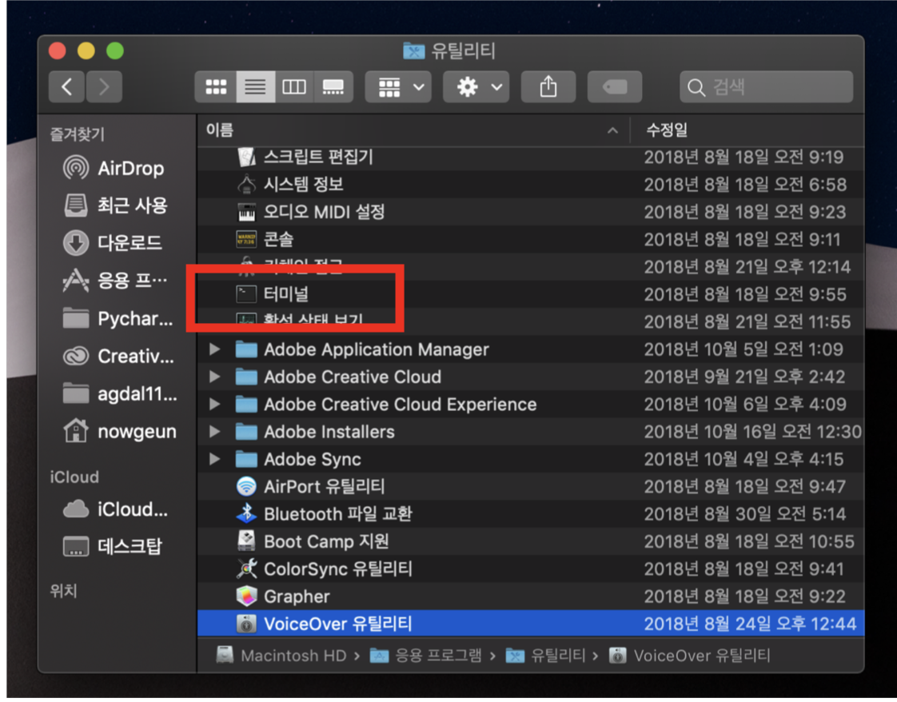The width and height of the screenshot is (897, 702).
Task: Expand Adobe Application Manager folder
Action: click(214, 349)
